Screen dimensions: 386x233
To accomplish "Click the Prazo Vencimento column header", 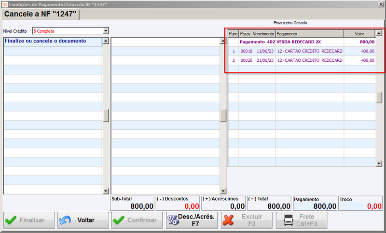I will [x=257, y=34].
